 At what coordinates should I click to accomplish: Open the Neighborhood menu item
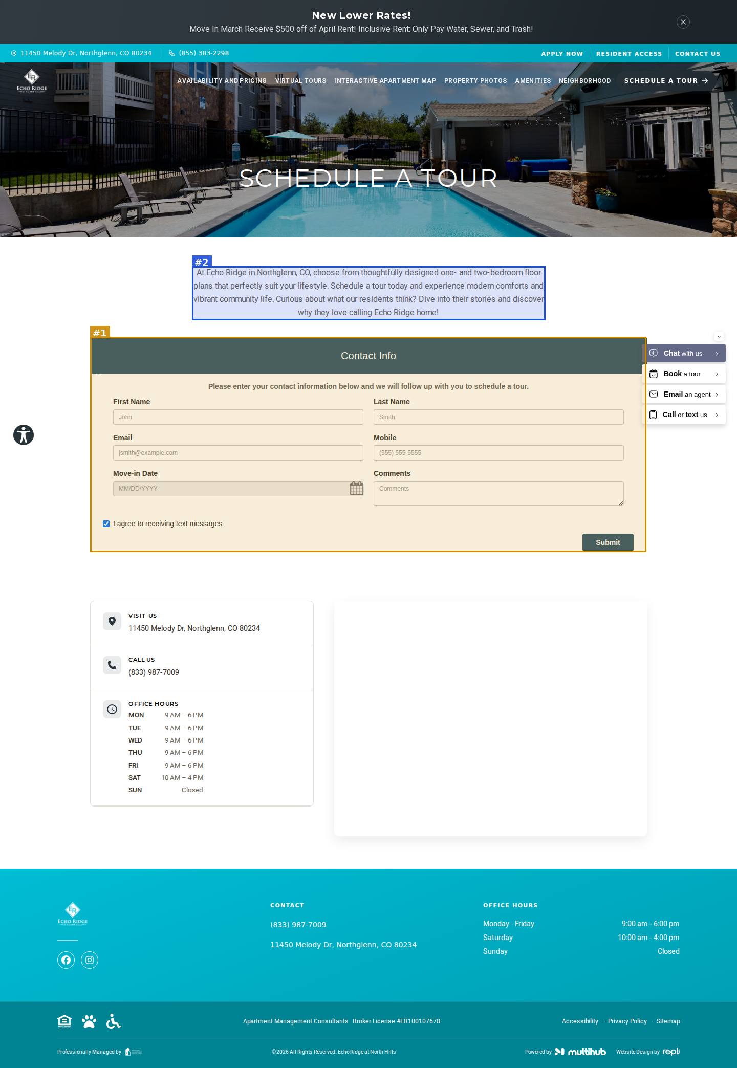(585, 81)
